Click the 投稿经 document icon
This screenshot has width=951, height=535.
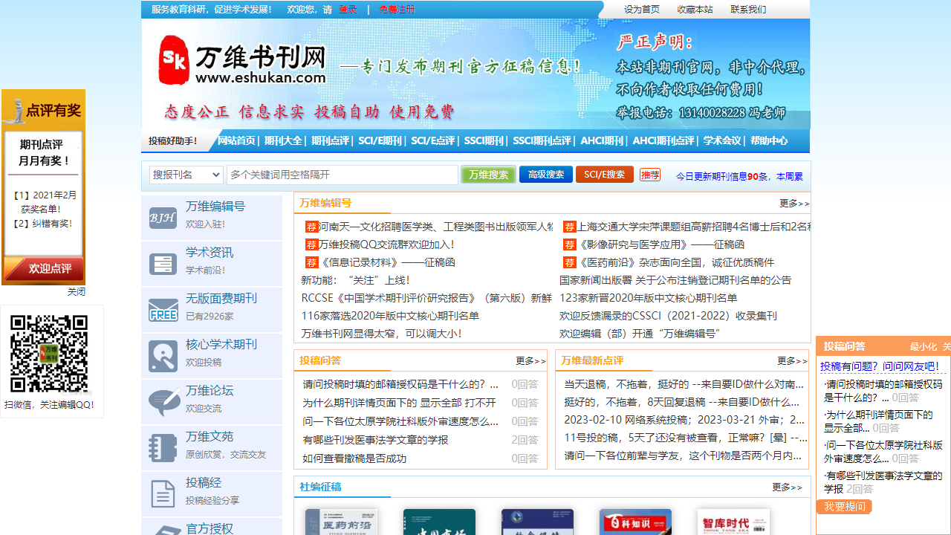[x=163, y=494]
